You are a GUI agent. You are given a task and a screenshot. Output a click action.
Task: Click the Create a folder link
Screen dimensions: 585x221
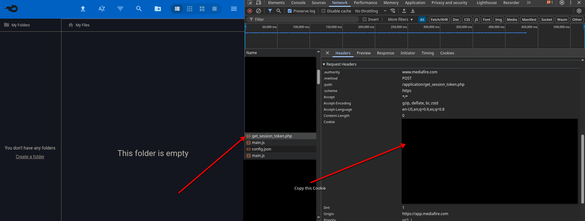pos(30,157)
